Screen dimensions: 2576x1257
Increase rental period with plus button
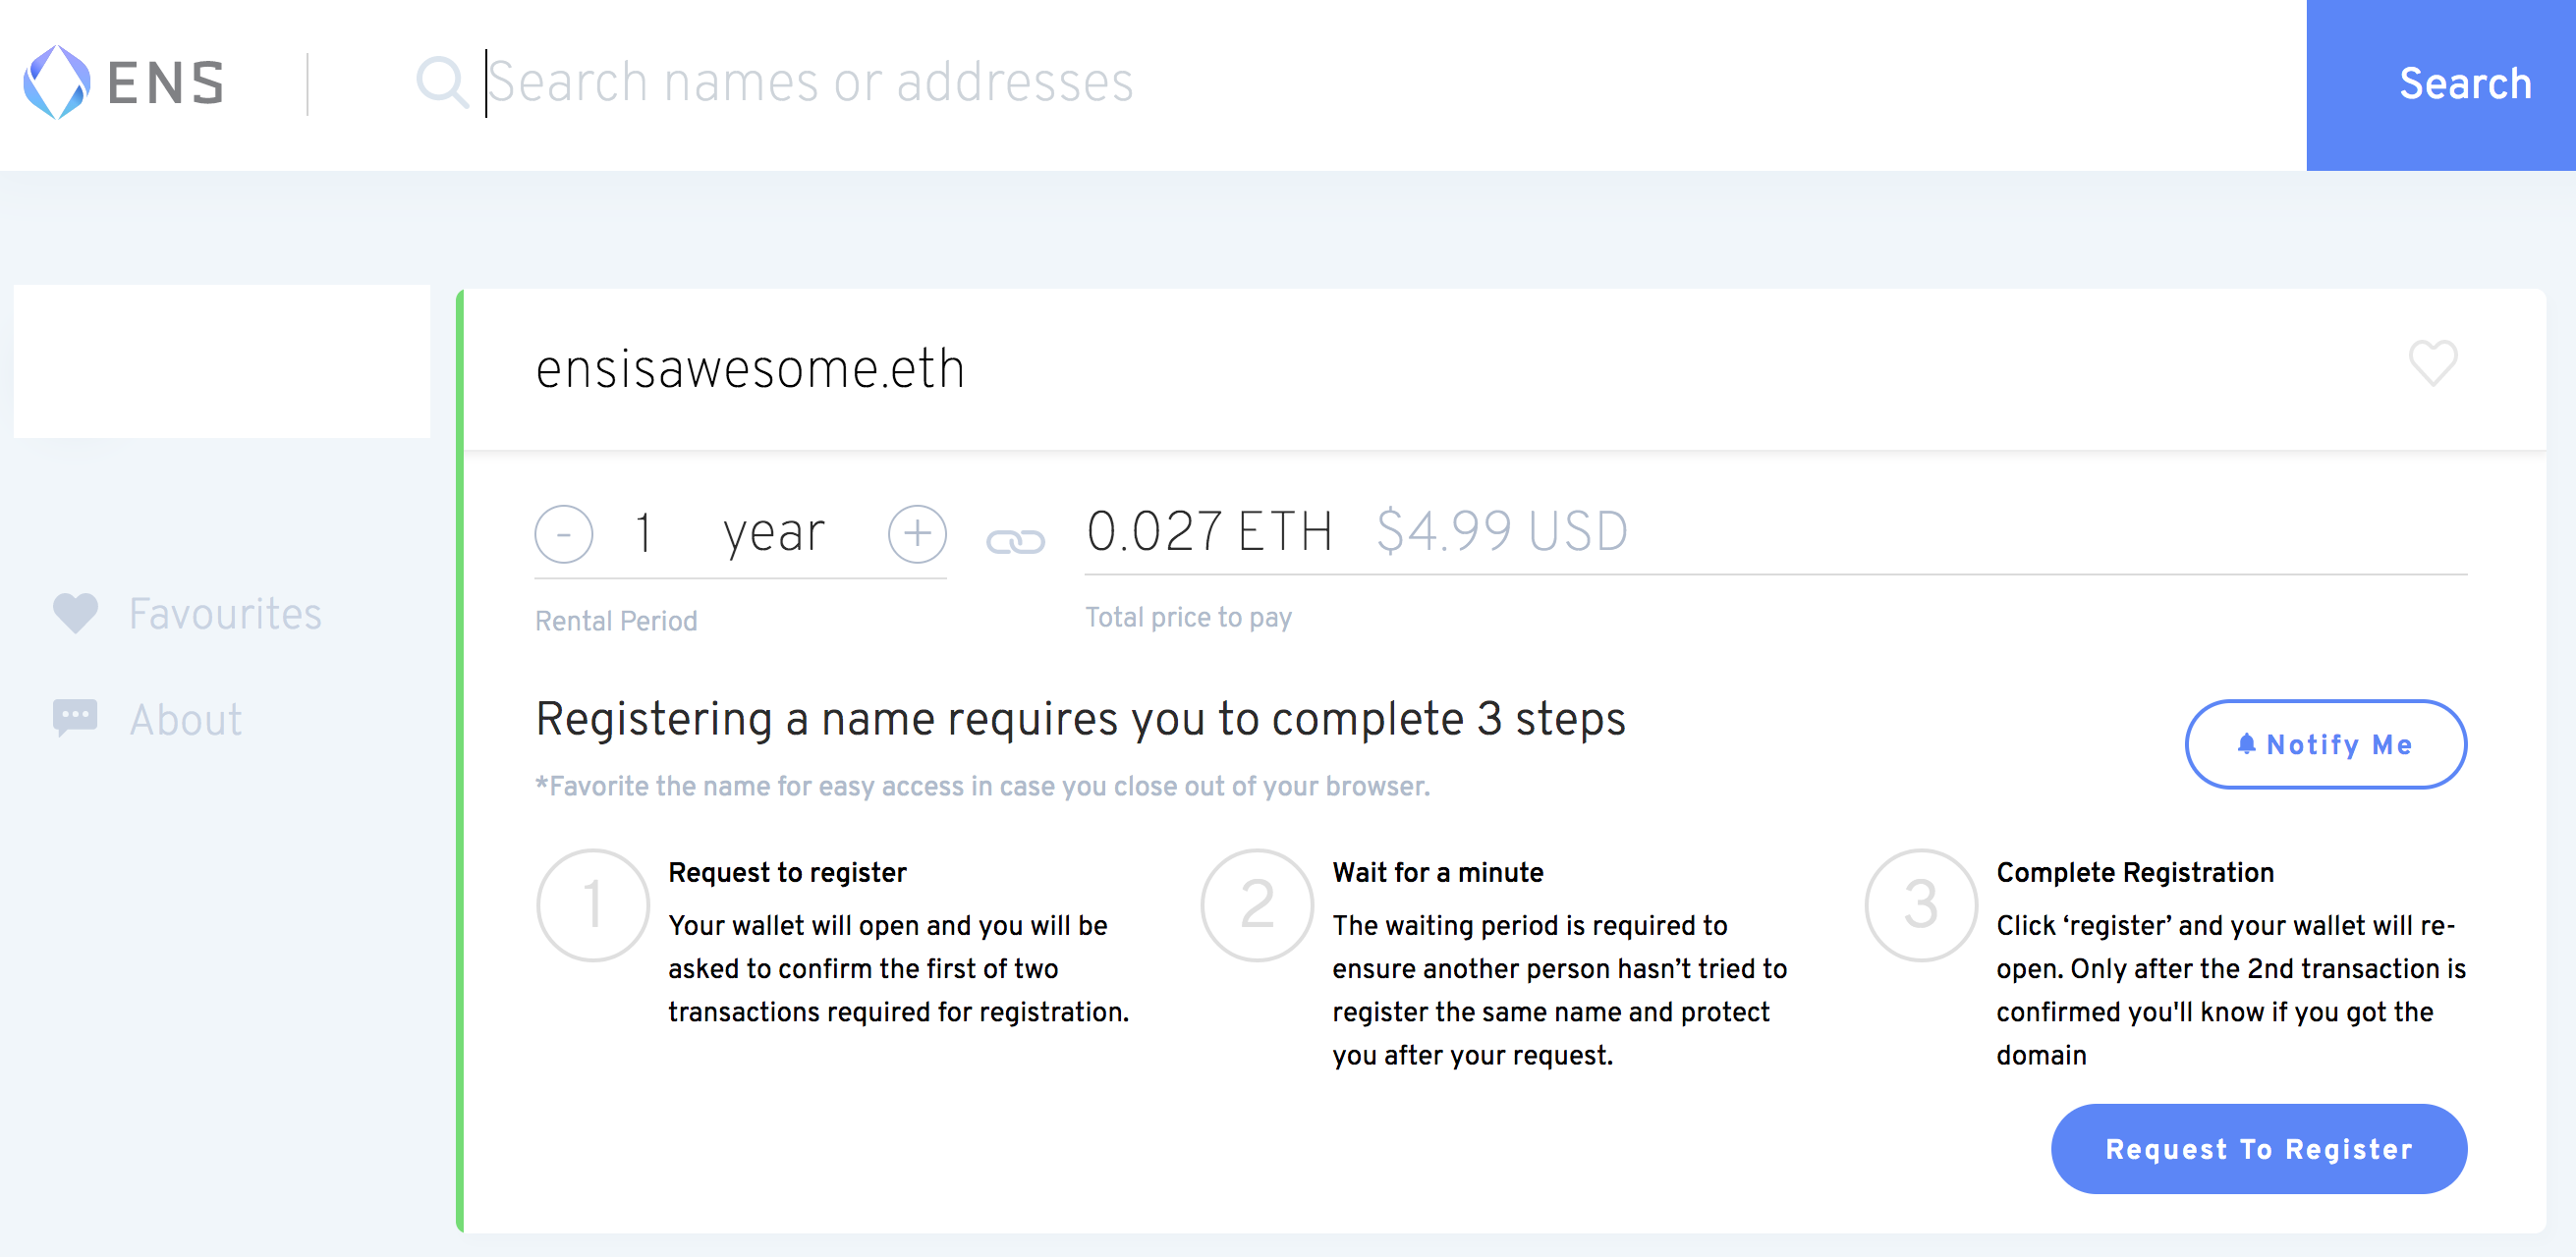click(917, 533)
